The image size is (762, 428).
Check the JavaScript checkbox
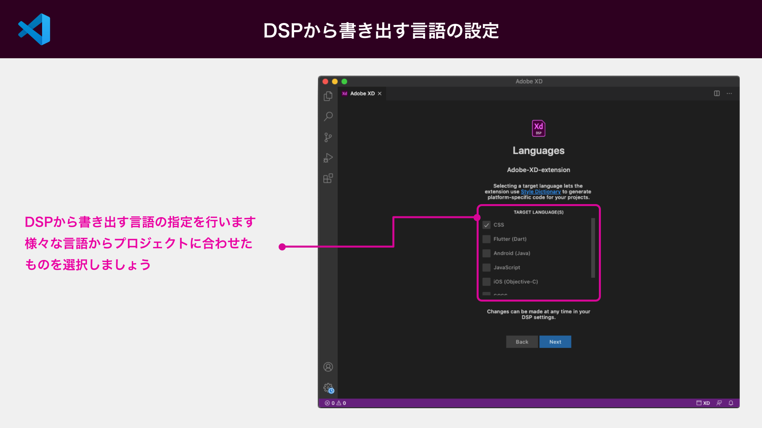pyautogui.click(x=486, y=268)
